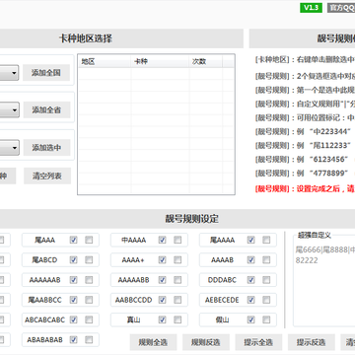Click the 次数 column header
Image resolution: width=355 pixels, height=355 pixels.
pos(206,61)
